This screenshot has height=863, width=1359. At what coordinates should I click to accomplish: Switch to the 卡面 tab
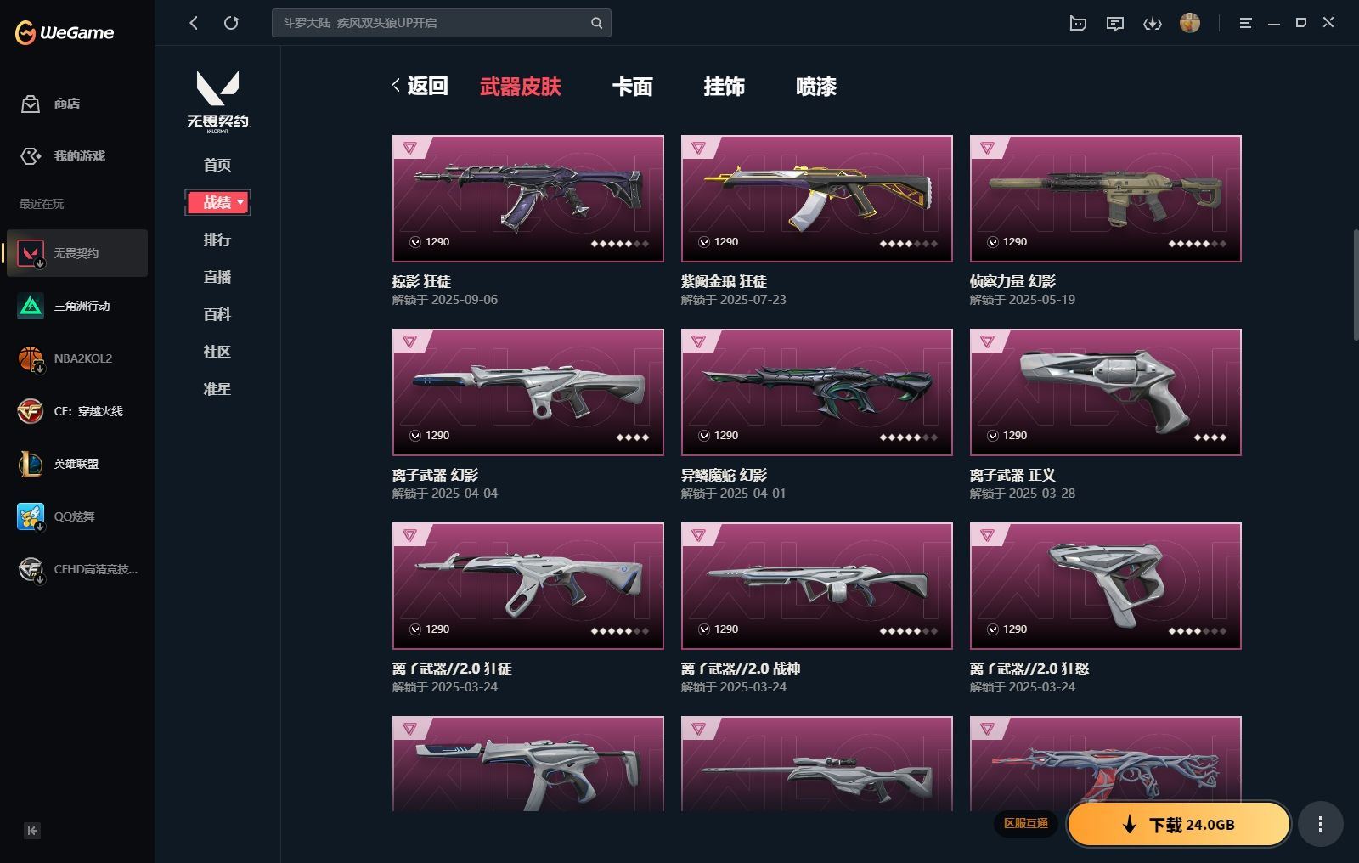click(x=633, y=87)
